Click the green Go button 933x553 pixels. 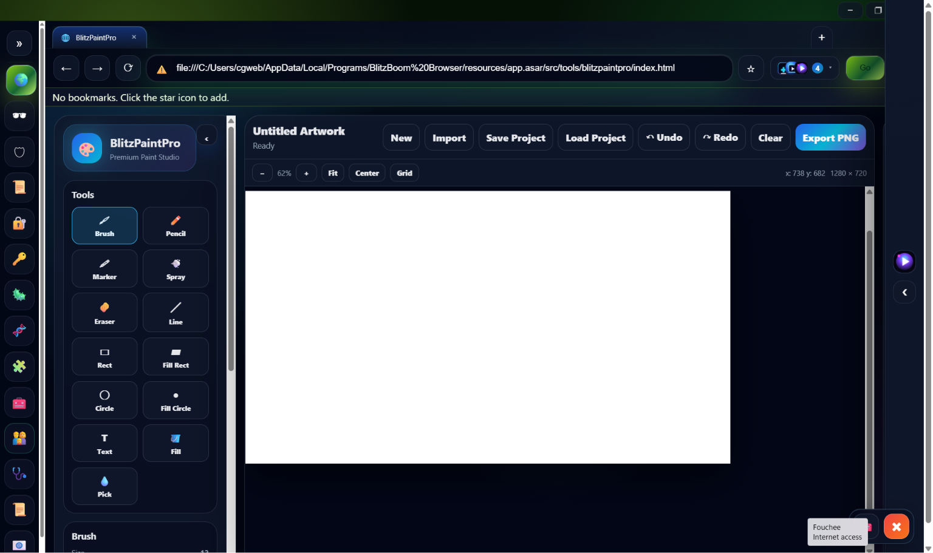tap(865, 68)
